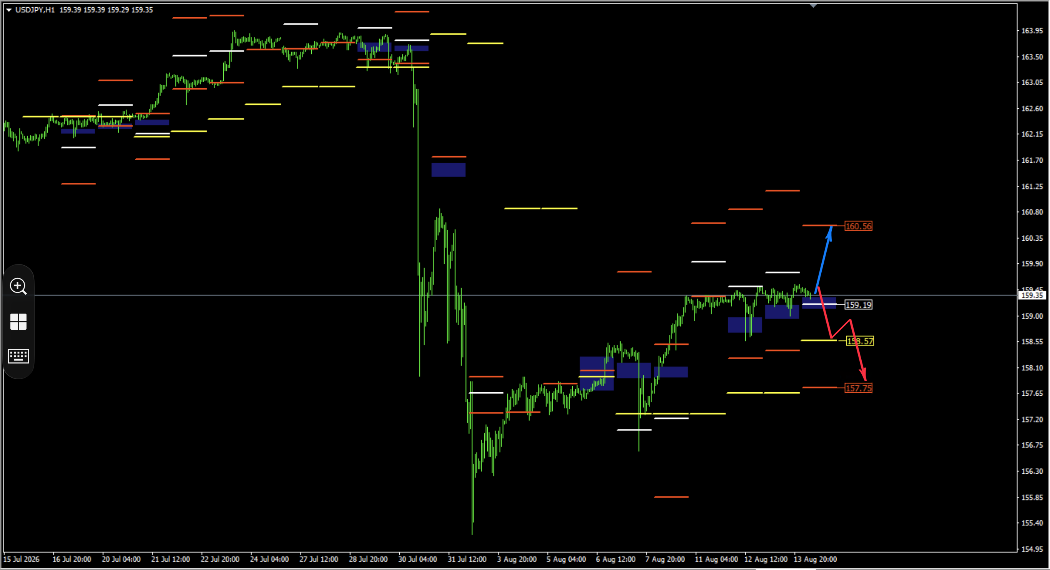
Task: Select the 158.57 yellow level label
Action: click(x=860, y=341)
